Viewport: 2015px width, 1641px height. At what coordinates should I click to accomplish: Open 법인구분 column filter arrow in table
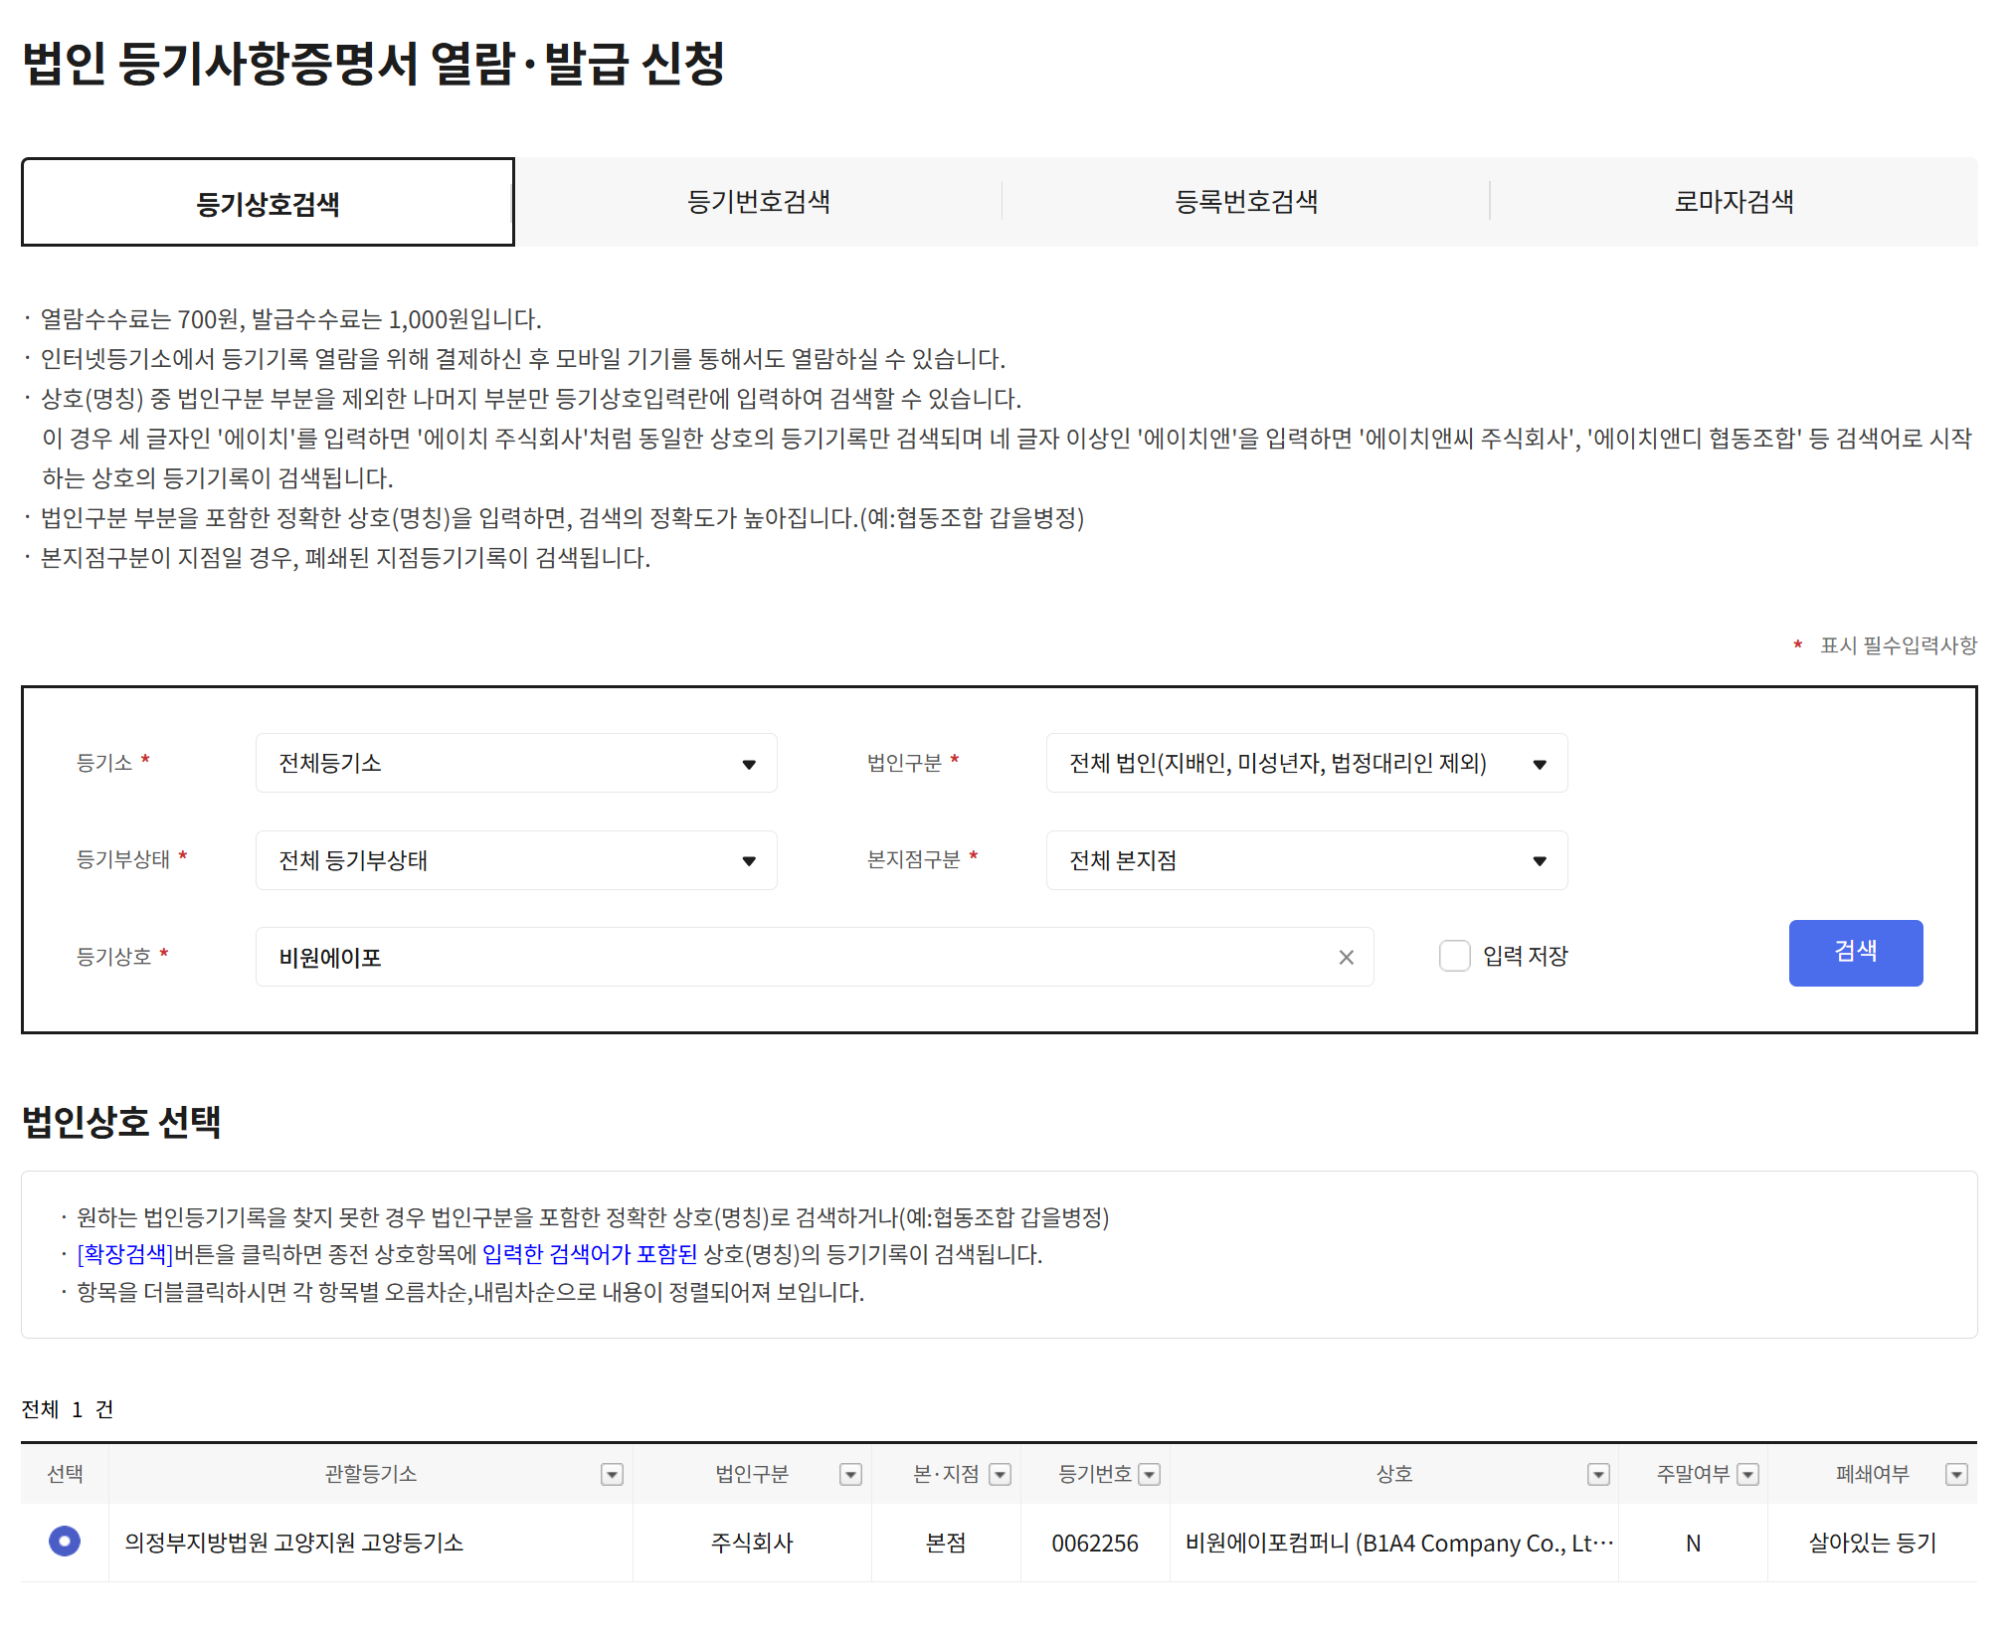click(x=850, y=1474)
